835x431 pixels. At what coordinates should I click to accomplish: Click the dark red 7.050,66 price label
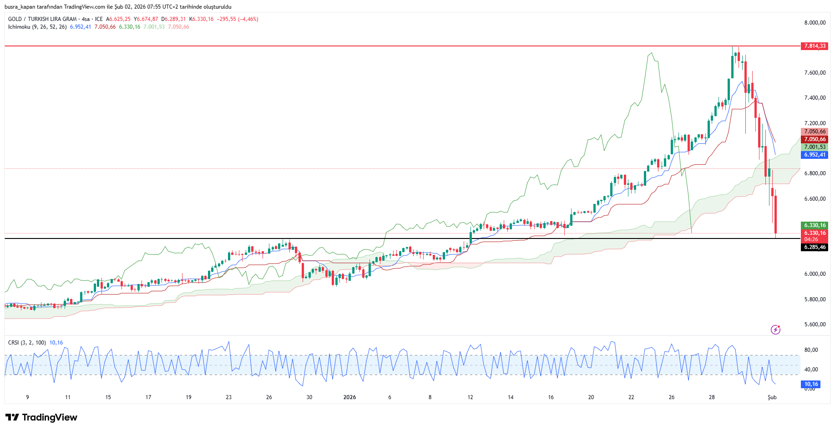814,139
